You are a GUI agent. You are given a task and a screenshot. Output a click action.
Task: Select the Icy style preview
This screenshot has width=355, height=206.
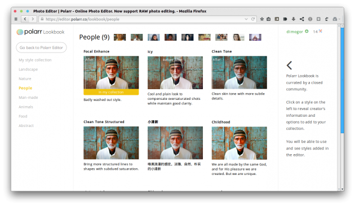coord(175,72)
